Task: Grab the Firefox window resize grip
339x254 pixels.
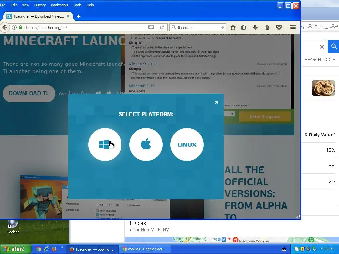Action: [x=298, y=217]
